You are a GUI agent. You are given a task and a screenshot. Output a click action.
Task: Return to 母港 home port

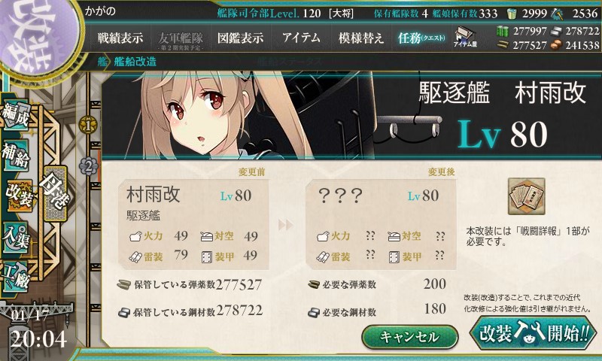[x=56, y=193]
